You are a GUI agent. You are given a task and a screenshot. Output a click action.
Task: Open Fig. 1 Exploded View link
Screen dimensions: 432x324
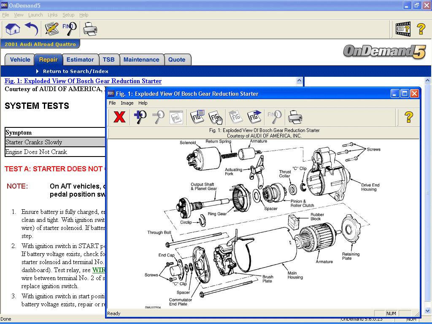pyautogui.click(x=83, y=81)
